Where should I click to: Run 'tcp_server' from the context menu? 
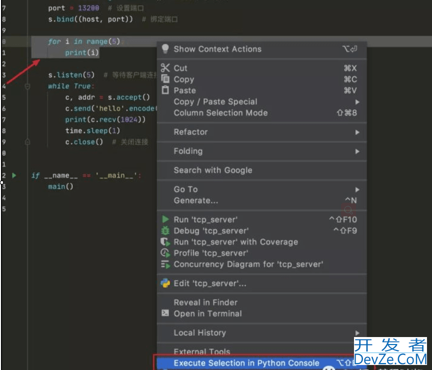(x=261, y=220)
